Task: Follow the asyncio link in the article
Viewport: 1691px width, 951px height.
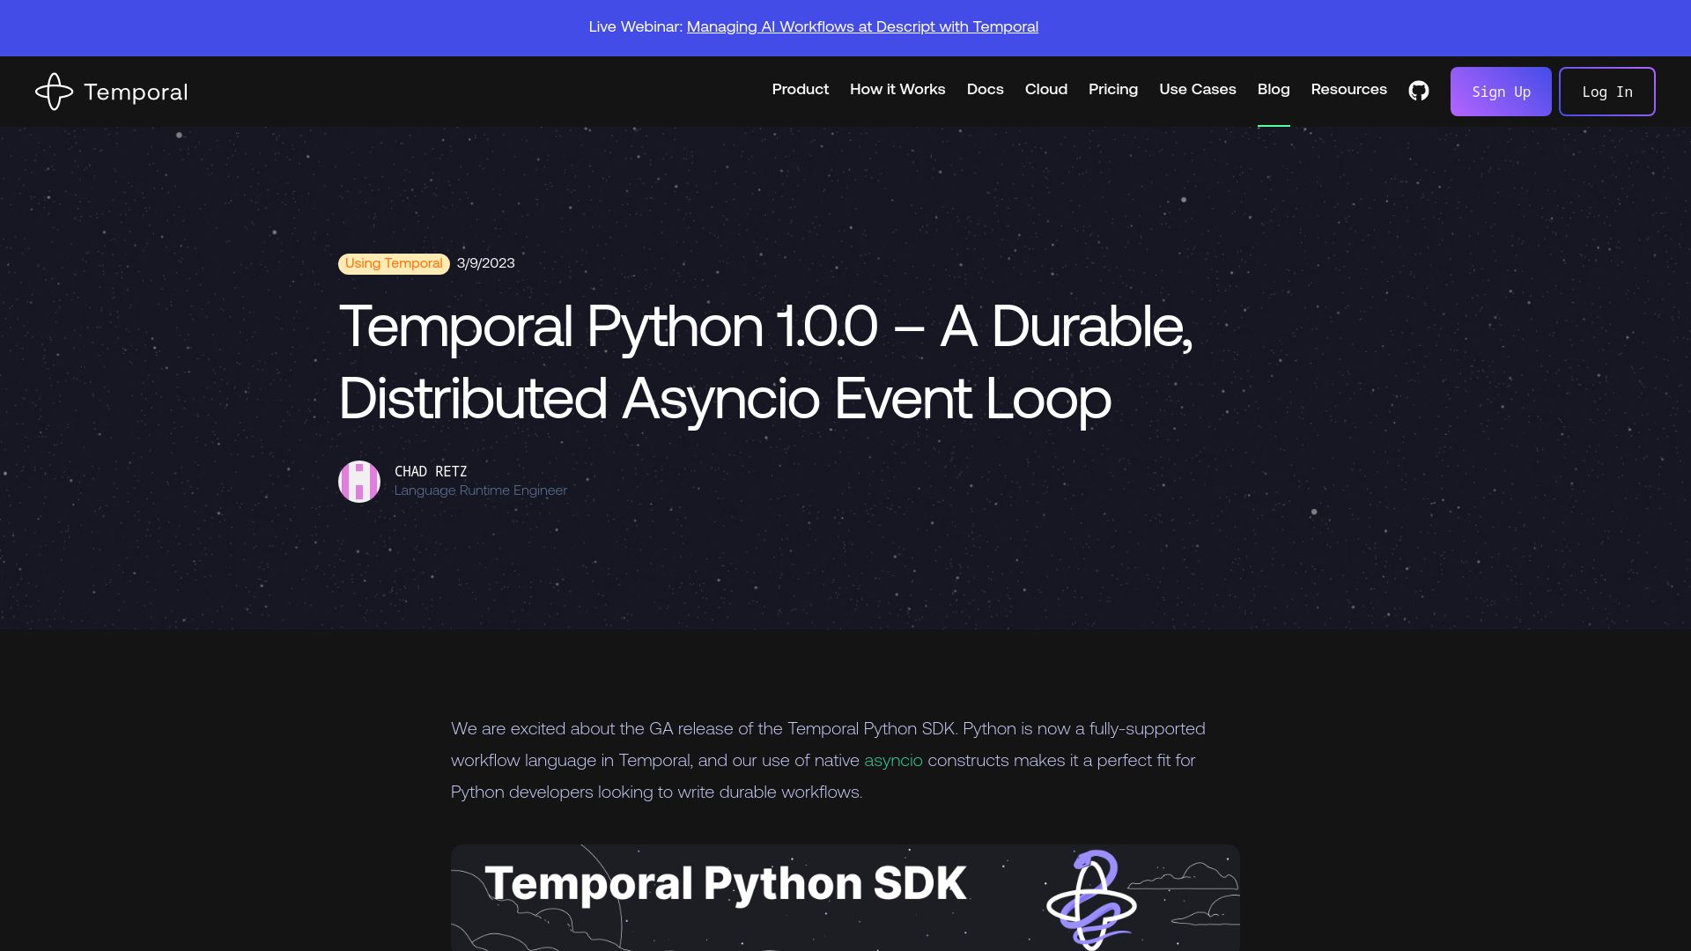Action: point(893,761)
